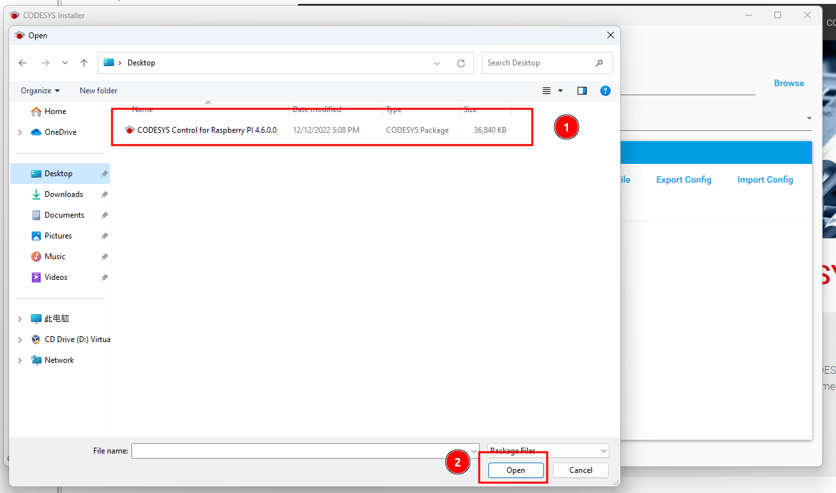Expand the Network tree node
Image resolution: width=836 pixels, height=493 pixels.
tap(19, 360)
